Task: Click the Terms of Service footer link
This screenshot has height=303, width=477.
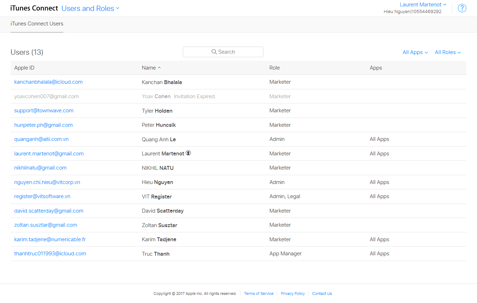Action: (x=258, y=293)
